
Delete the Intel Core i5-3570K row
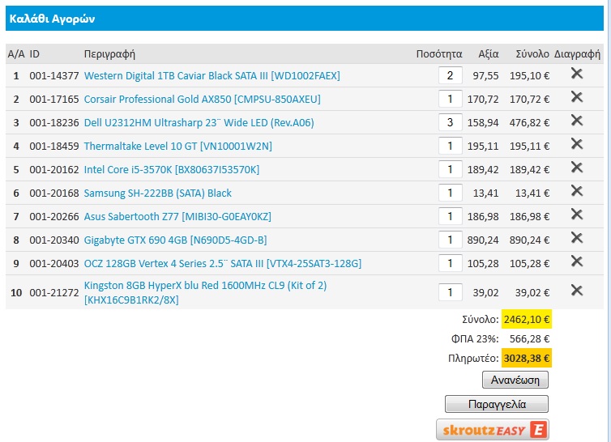click(577, 167)
